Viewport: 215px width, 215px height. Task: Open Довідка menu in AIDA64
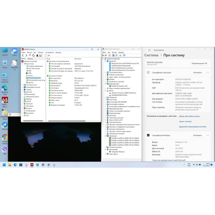[58, 52]
